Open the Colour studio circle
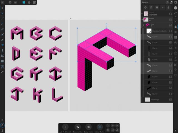 point(175,8)
